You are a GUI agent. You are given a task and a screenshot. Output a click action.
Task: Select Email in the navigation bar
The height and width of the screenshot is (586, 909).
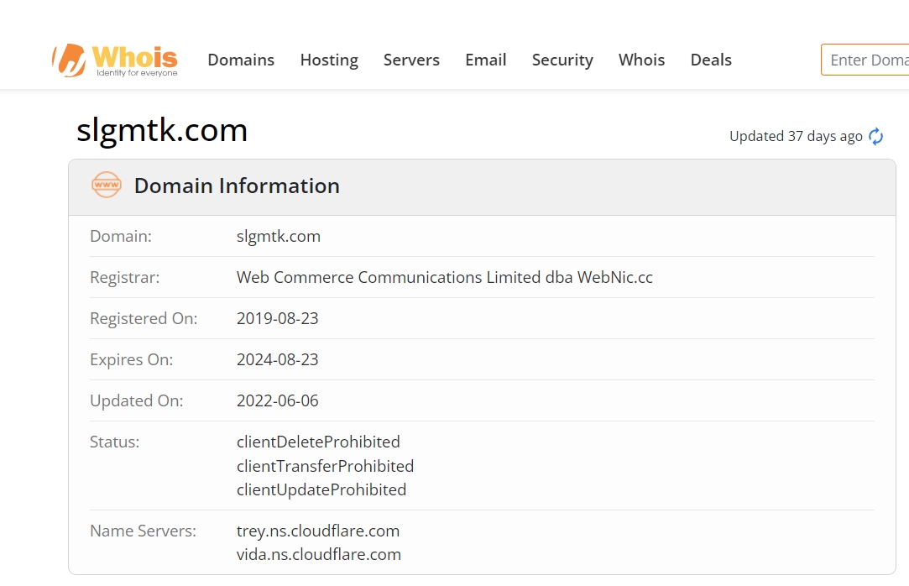(x=486, y=60)
